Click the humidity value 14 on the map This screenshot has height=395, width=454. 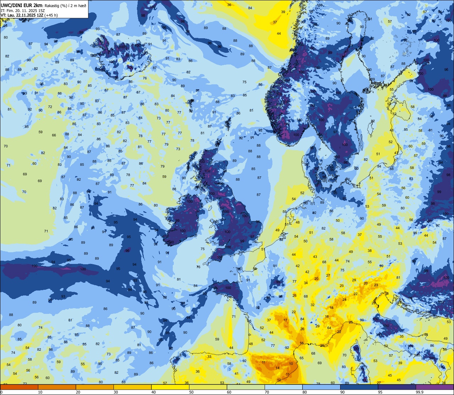pyautogui.click(x=277, y=368)
